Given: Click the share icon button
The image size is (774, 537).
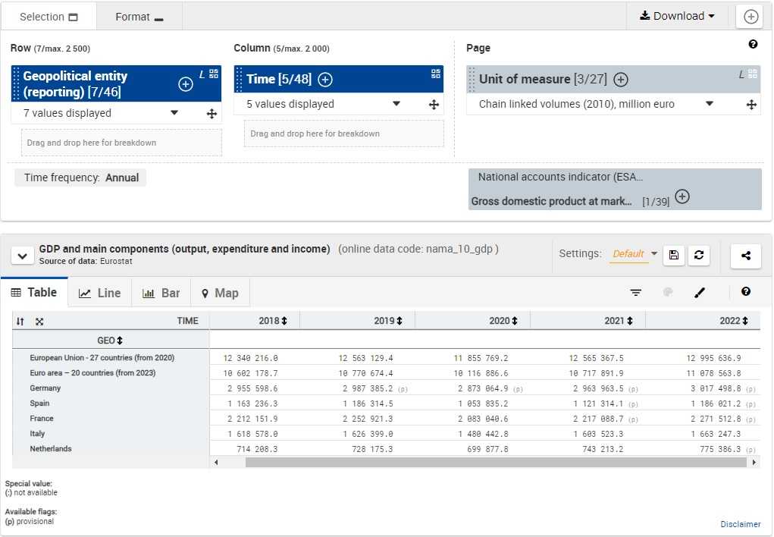Looking at the screenshot, I should coord(746,256).
